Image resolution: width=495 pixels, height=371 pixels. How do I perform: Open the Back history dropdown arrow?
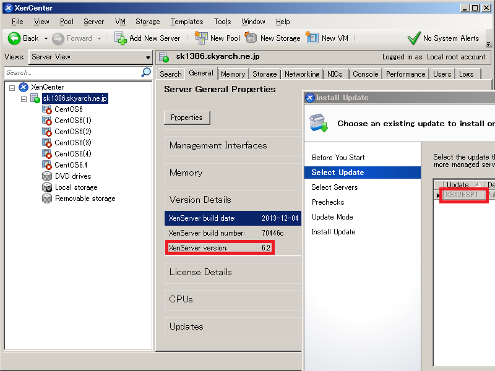[46, 38]
